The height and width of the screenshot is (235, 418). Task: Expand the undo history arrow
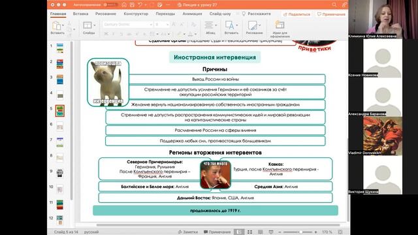[x=146, y=5]
